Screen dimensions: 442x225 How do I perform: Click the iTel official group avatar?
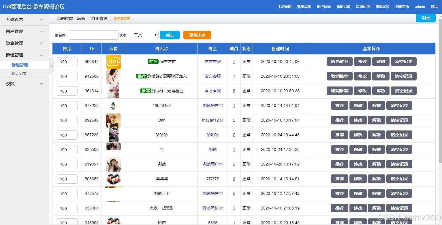tap(113, 61)
